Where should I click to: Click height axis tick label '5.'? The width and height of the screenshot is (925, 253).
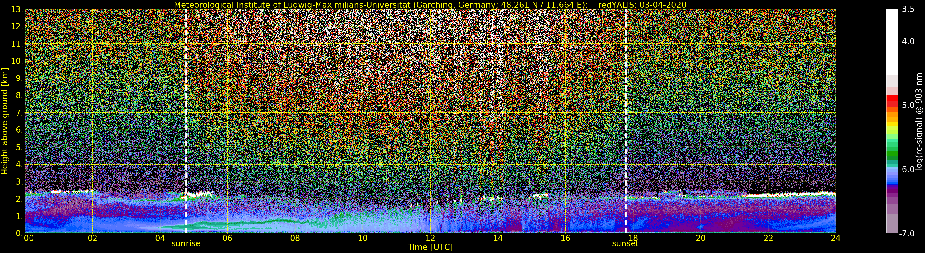[x=19, y=147]
